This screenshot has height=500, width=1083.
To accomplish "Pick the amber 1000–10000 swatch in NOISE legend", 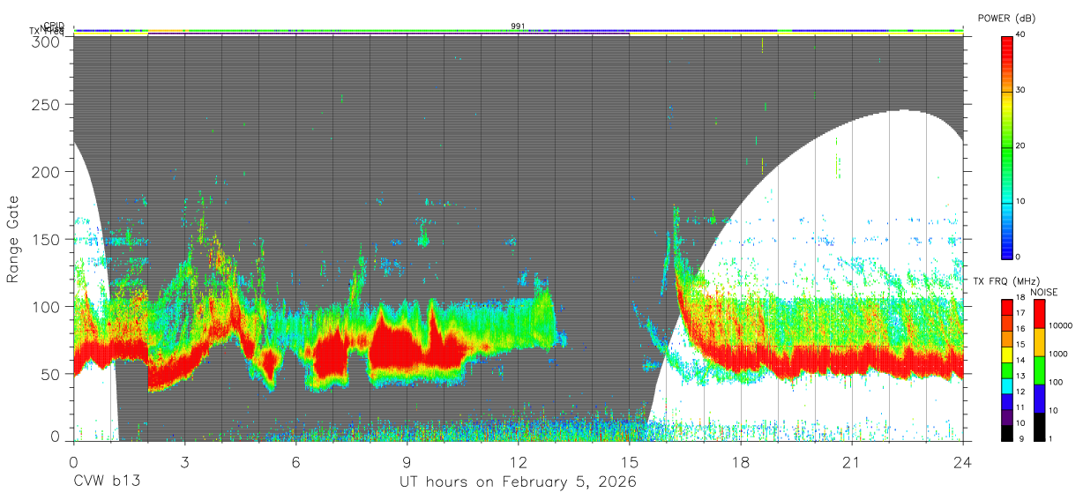I will click(1040, 341).
